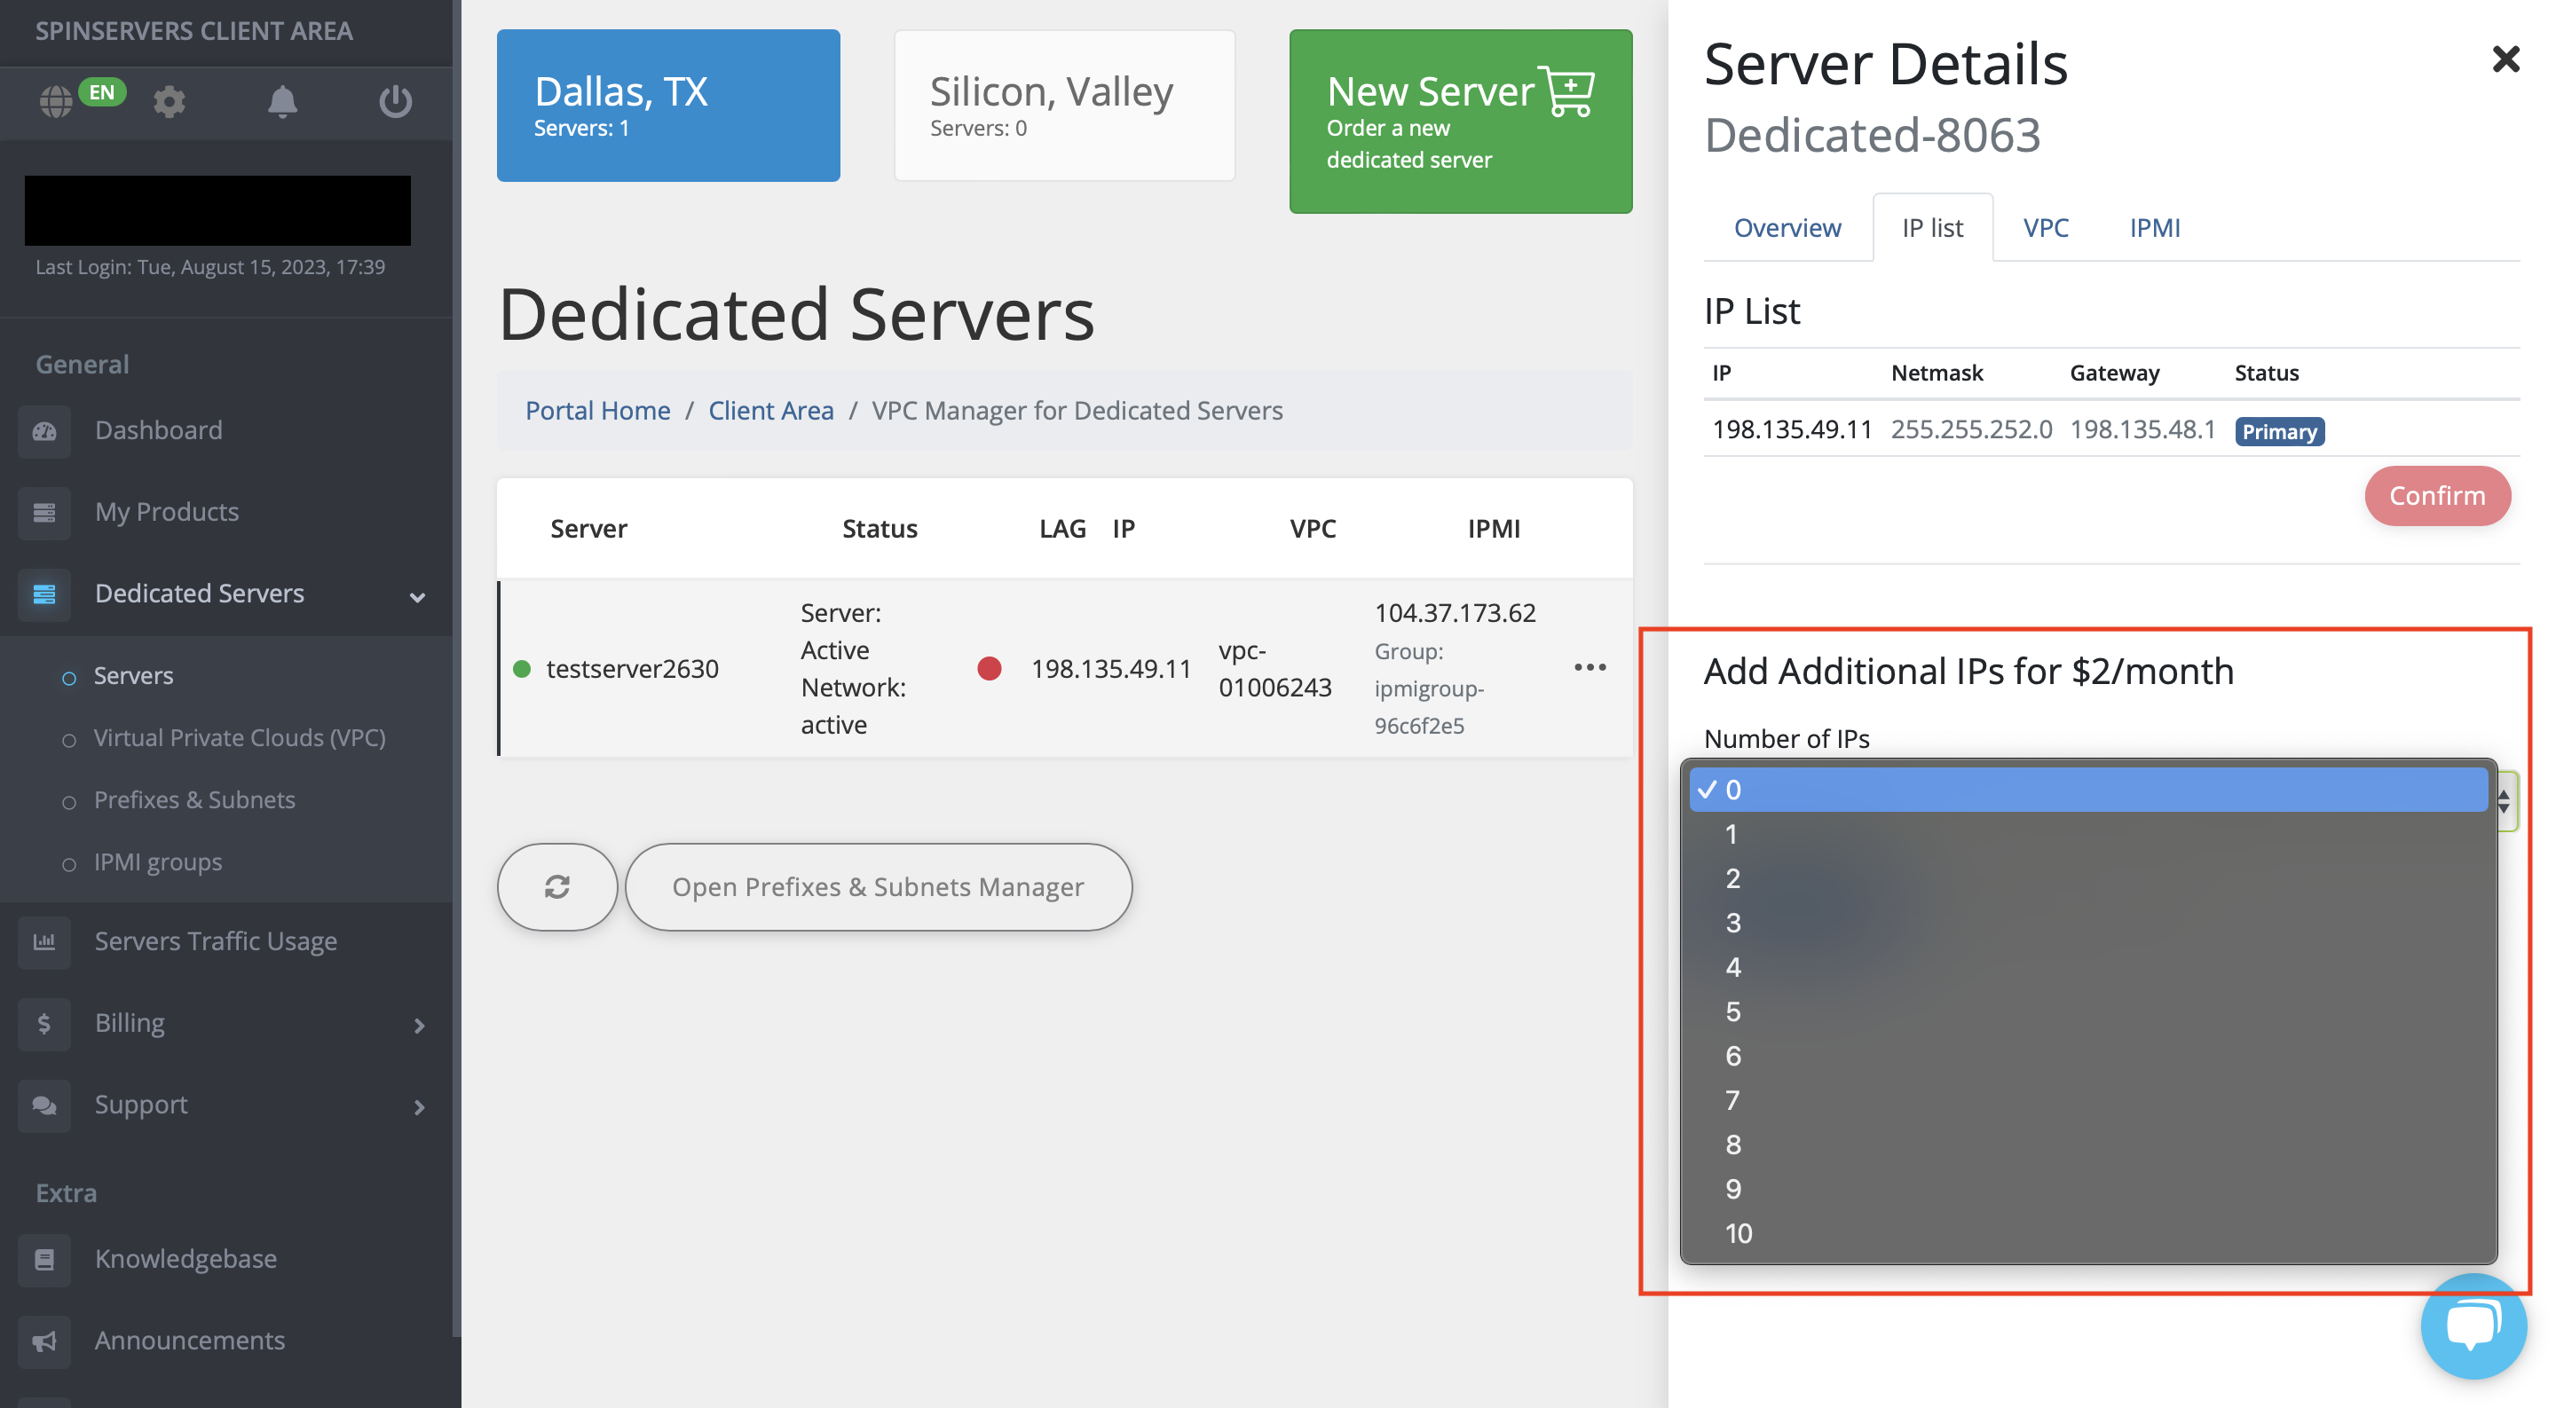2556x1408 pixels.
Task: Open Servers in the sidebar submenu
Action: [x=133, y=677]
